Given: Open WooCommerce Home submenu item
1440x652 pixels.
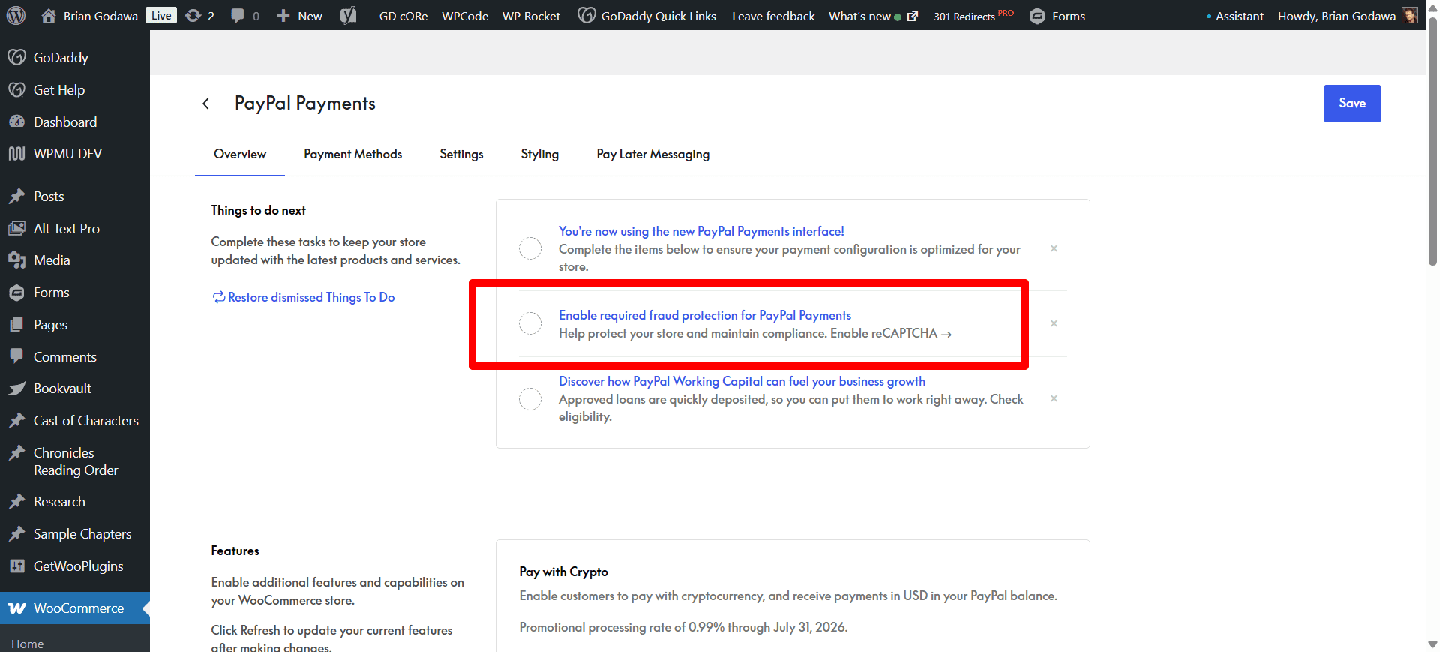Looking at the screenshot, I should click(28, 644).
